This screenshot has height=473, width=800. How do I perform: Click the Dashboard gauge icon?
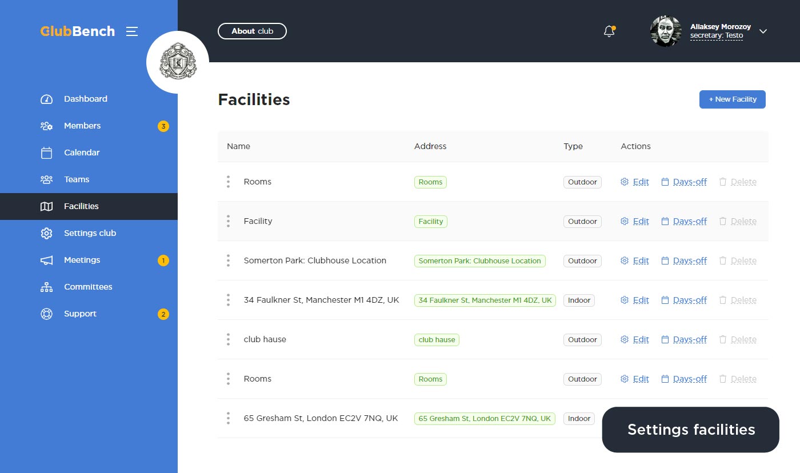point(46,99)
